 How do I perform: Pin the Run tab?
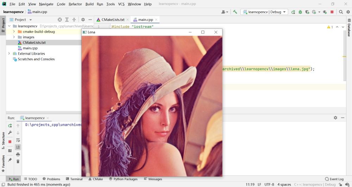point(10,160)
